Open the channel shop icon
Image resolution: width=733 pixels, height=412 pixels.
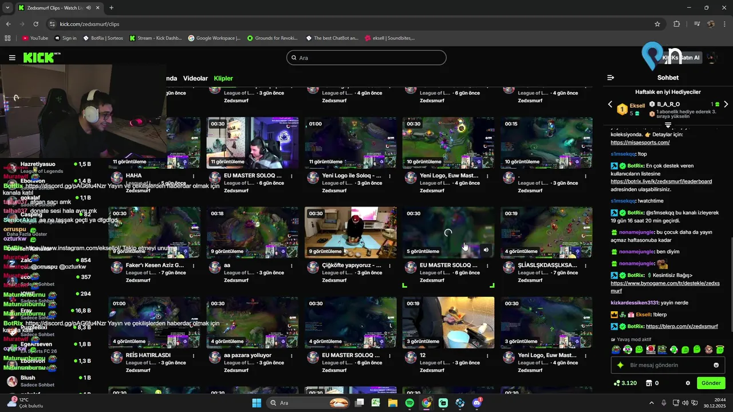pos(649,383)
